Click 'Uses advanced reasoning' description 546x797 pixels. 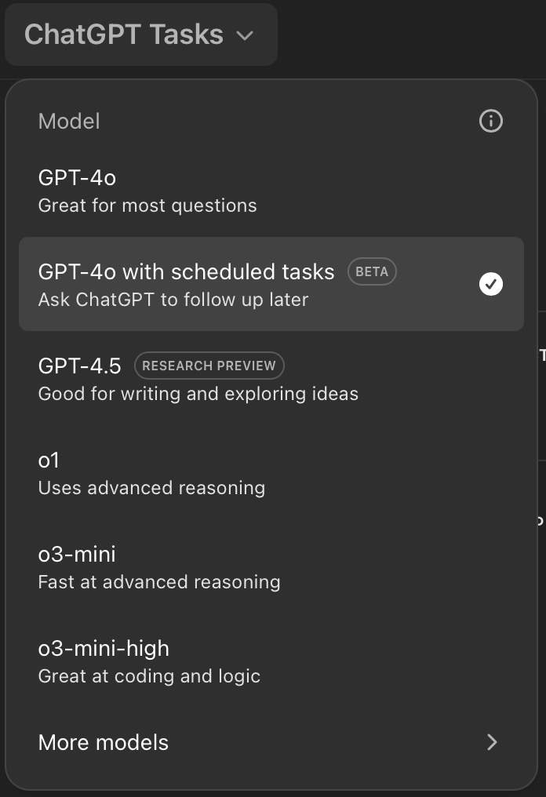click(x=151, y=488)
